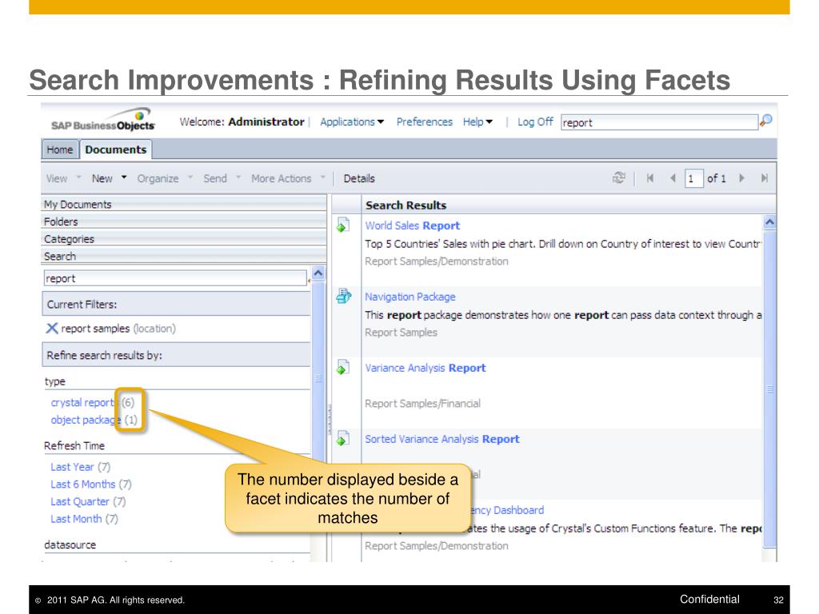Open the Send dropdown in toolbar
This screenshot has width=819, height=614.
click(222, 178)
